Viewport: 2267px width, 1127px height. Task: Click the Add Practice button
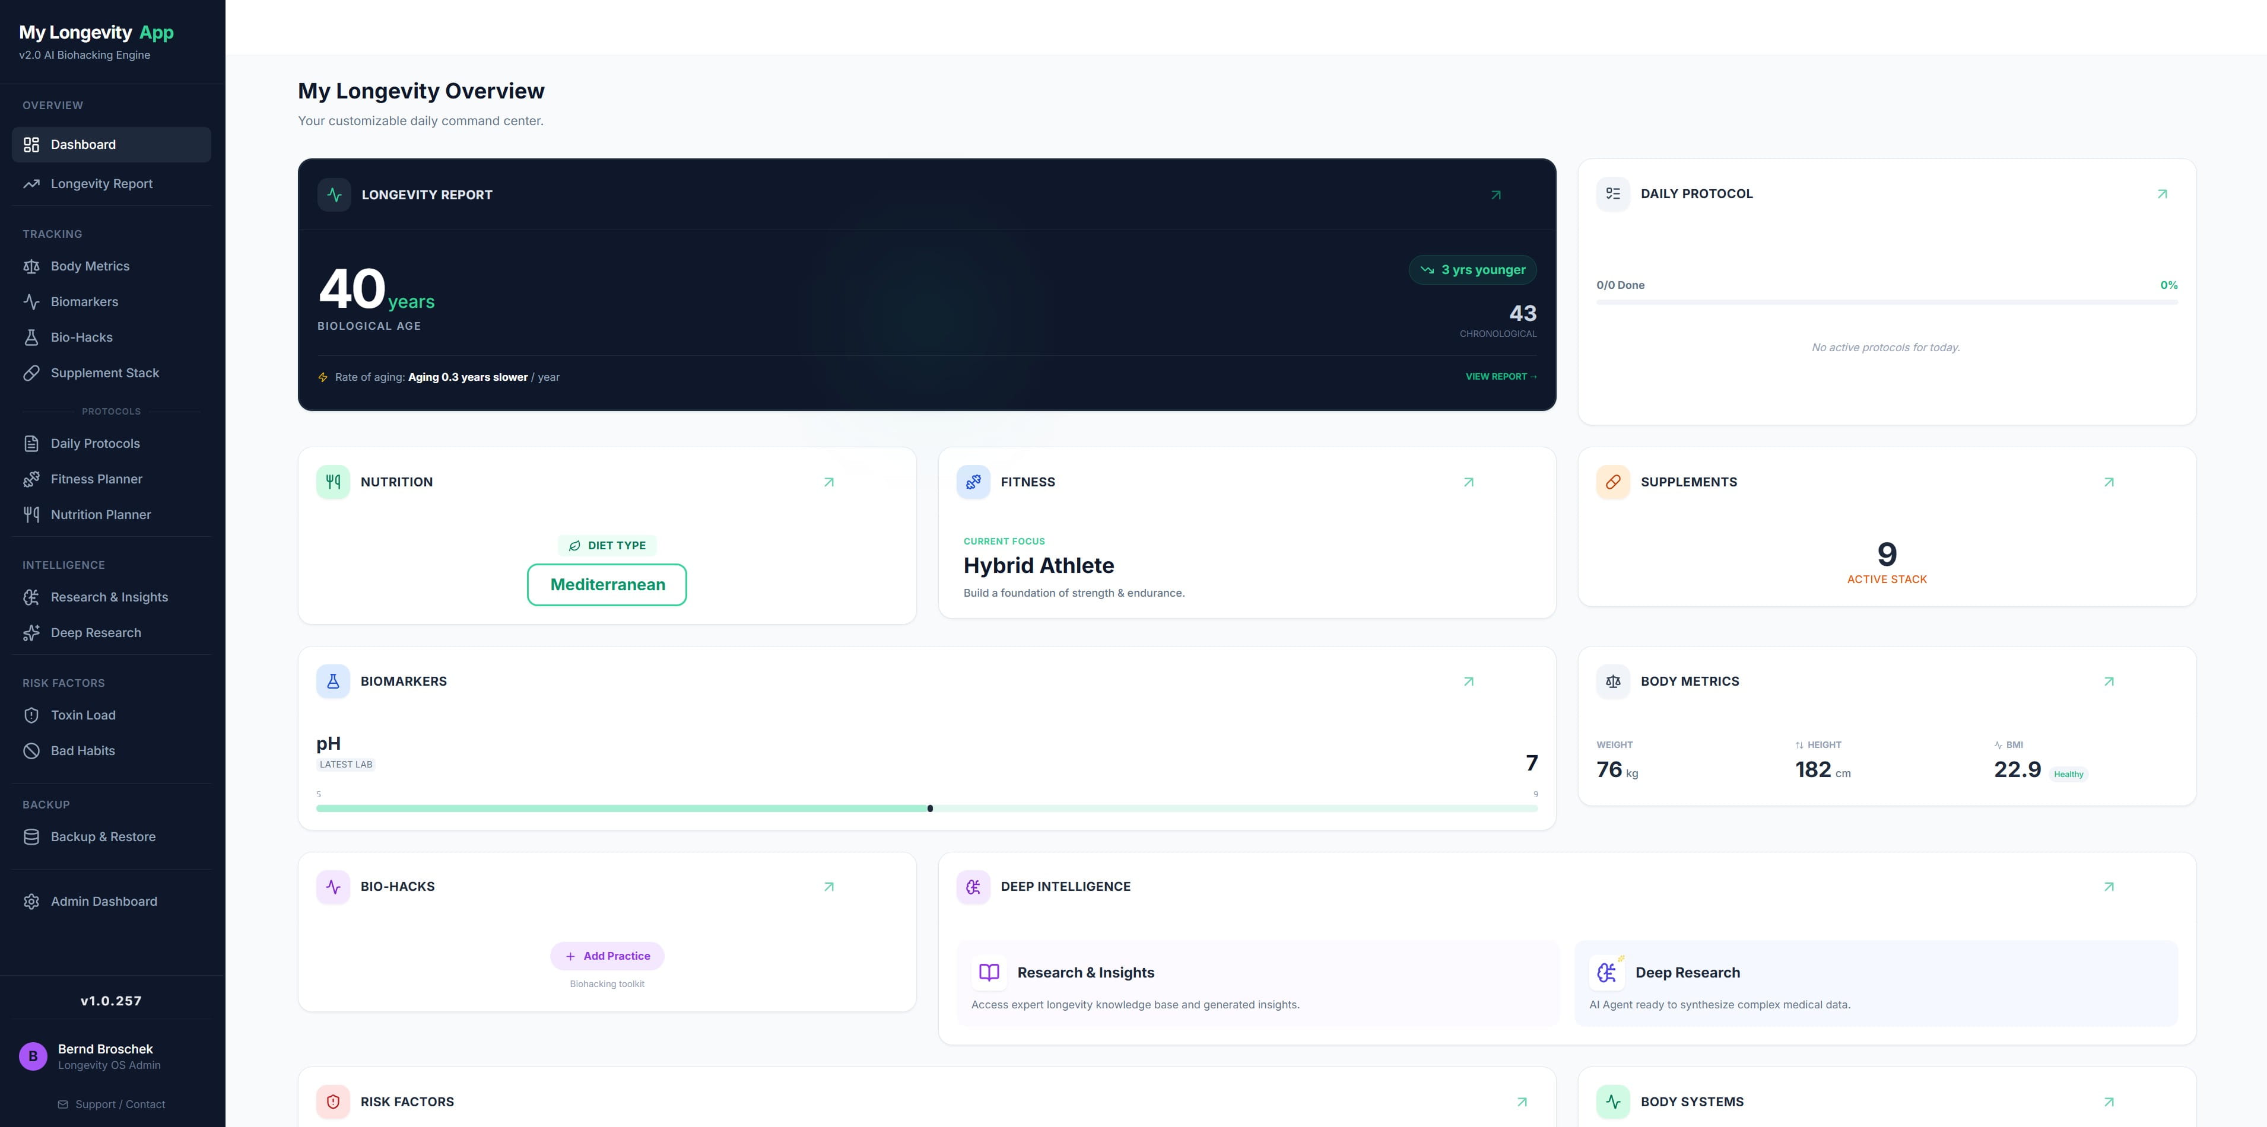coord(607,956)
